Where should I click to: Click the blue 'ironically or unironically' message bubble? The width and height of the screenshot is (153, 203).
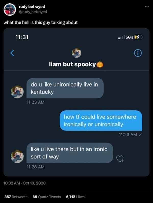click(x=101, y=121)
